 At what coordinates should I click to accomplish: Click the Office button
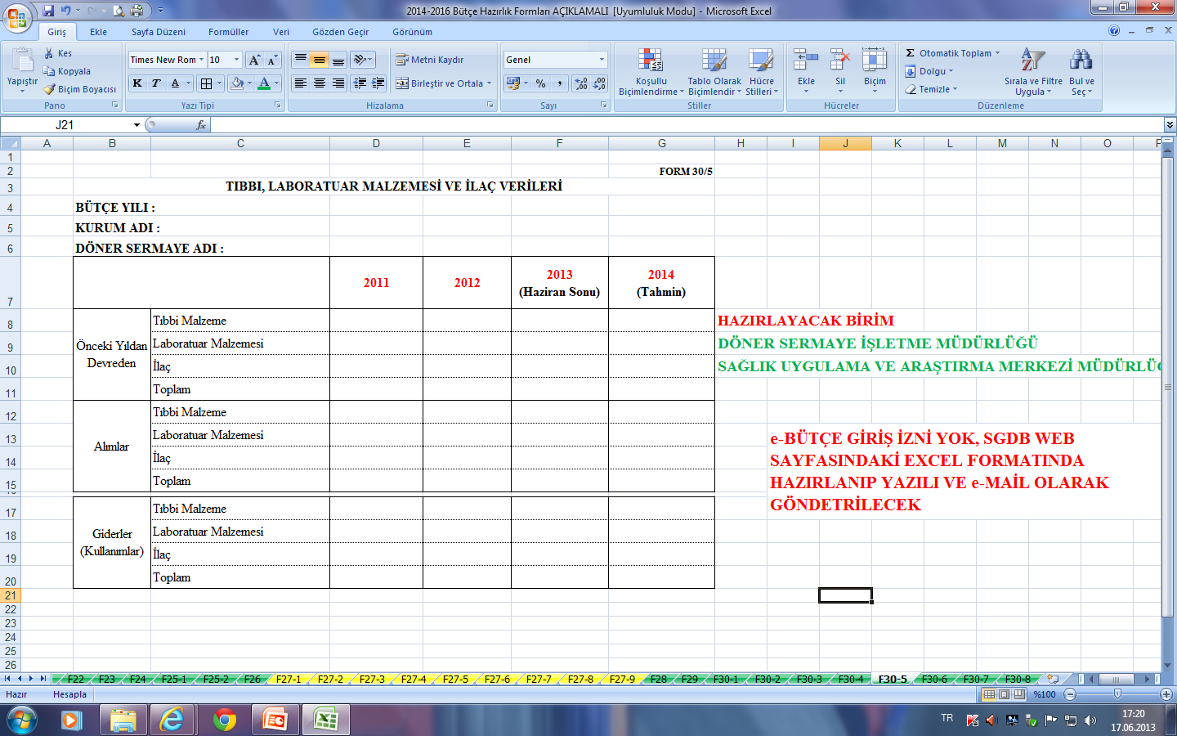click(x=16, y=16)
